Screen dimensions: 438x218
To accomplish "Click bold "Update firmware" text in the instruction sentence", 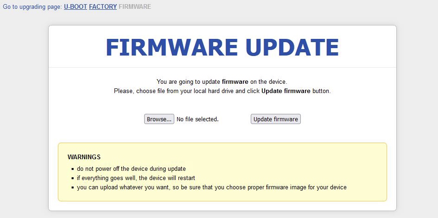I will 286,91.
